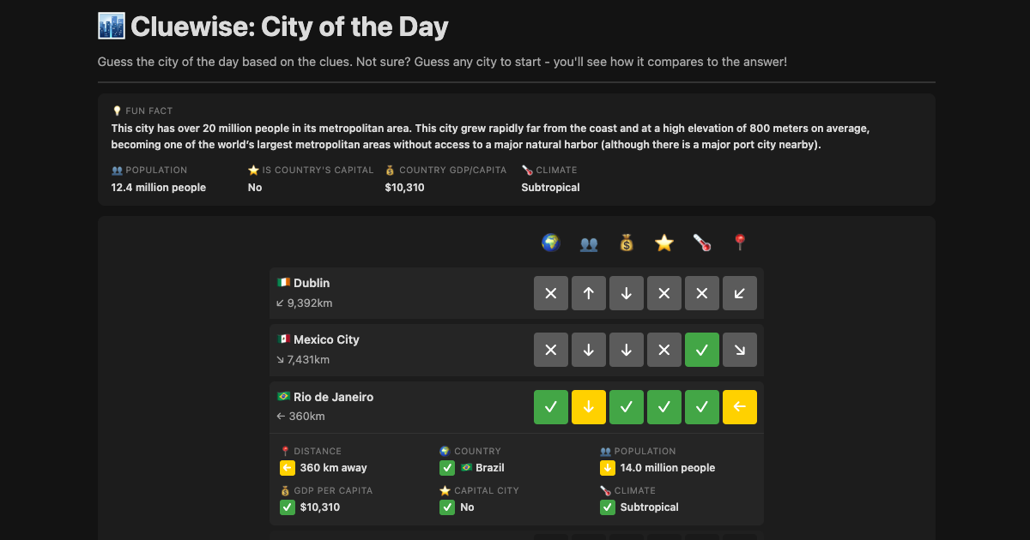Viewport: 1030px width, 540px height.
Task: Click Dublin's up arrow population tile
Action: (588, 292)
